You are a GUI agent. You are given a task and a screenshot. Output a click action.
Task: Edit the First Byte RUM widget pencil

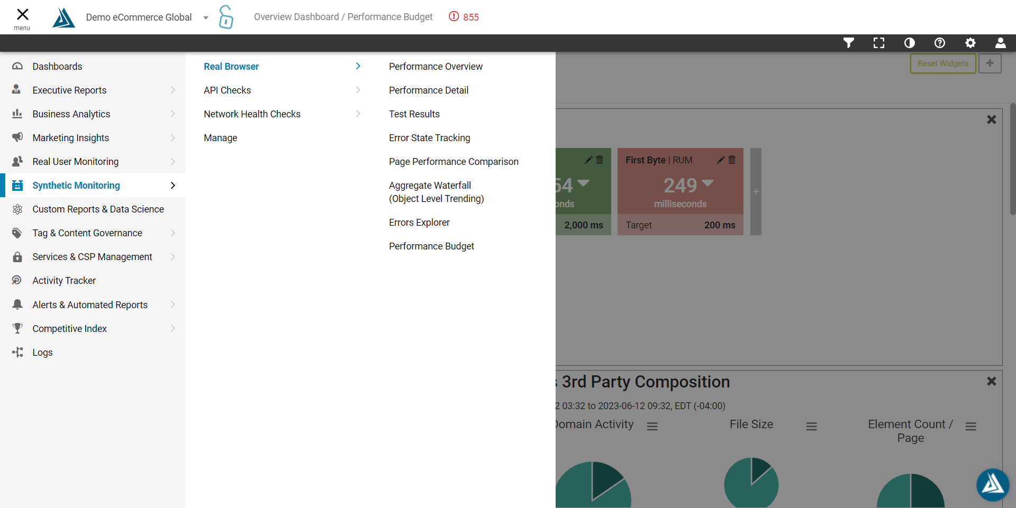(x=721, y=160)
